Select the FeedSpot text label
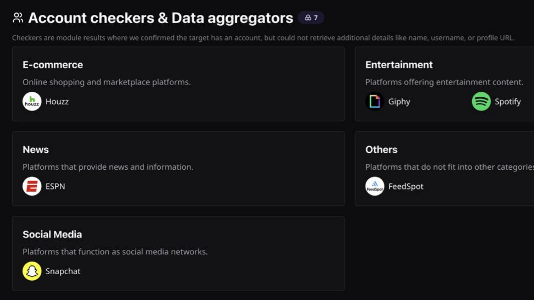The image size is (534, 300). pos(406,186)
